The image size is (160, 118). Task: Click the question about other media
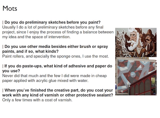click(55, 49)
